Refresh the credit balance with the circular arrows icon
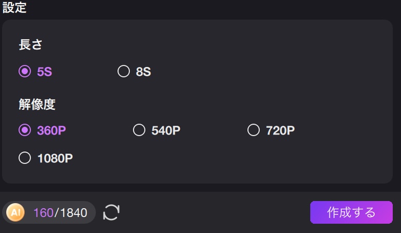 pyautogui.click(x=111, y=212)
